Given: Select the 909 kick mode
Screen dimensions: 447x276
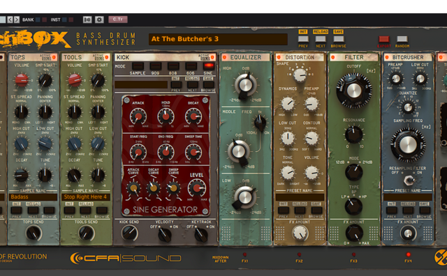Looking at the screenshot, I should (155, 67).
